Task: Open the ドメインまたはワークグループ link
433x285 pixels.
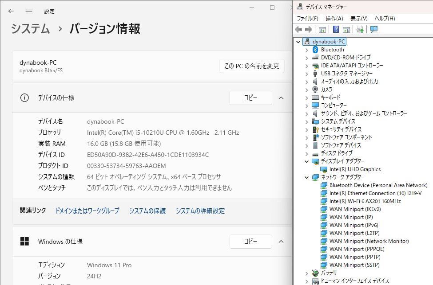Action: (87, 211)
